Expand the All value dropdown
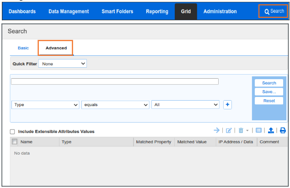290x188 pixels. [x=185, y=105]
